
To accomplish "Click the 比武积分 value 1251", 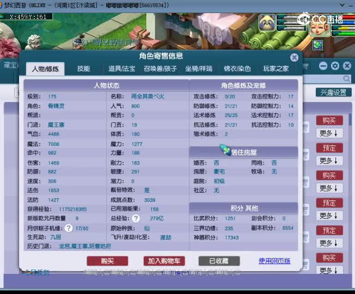I will 230,219.
